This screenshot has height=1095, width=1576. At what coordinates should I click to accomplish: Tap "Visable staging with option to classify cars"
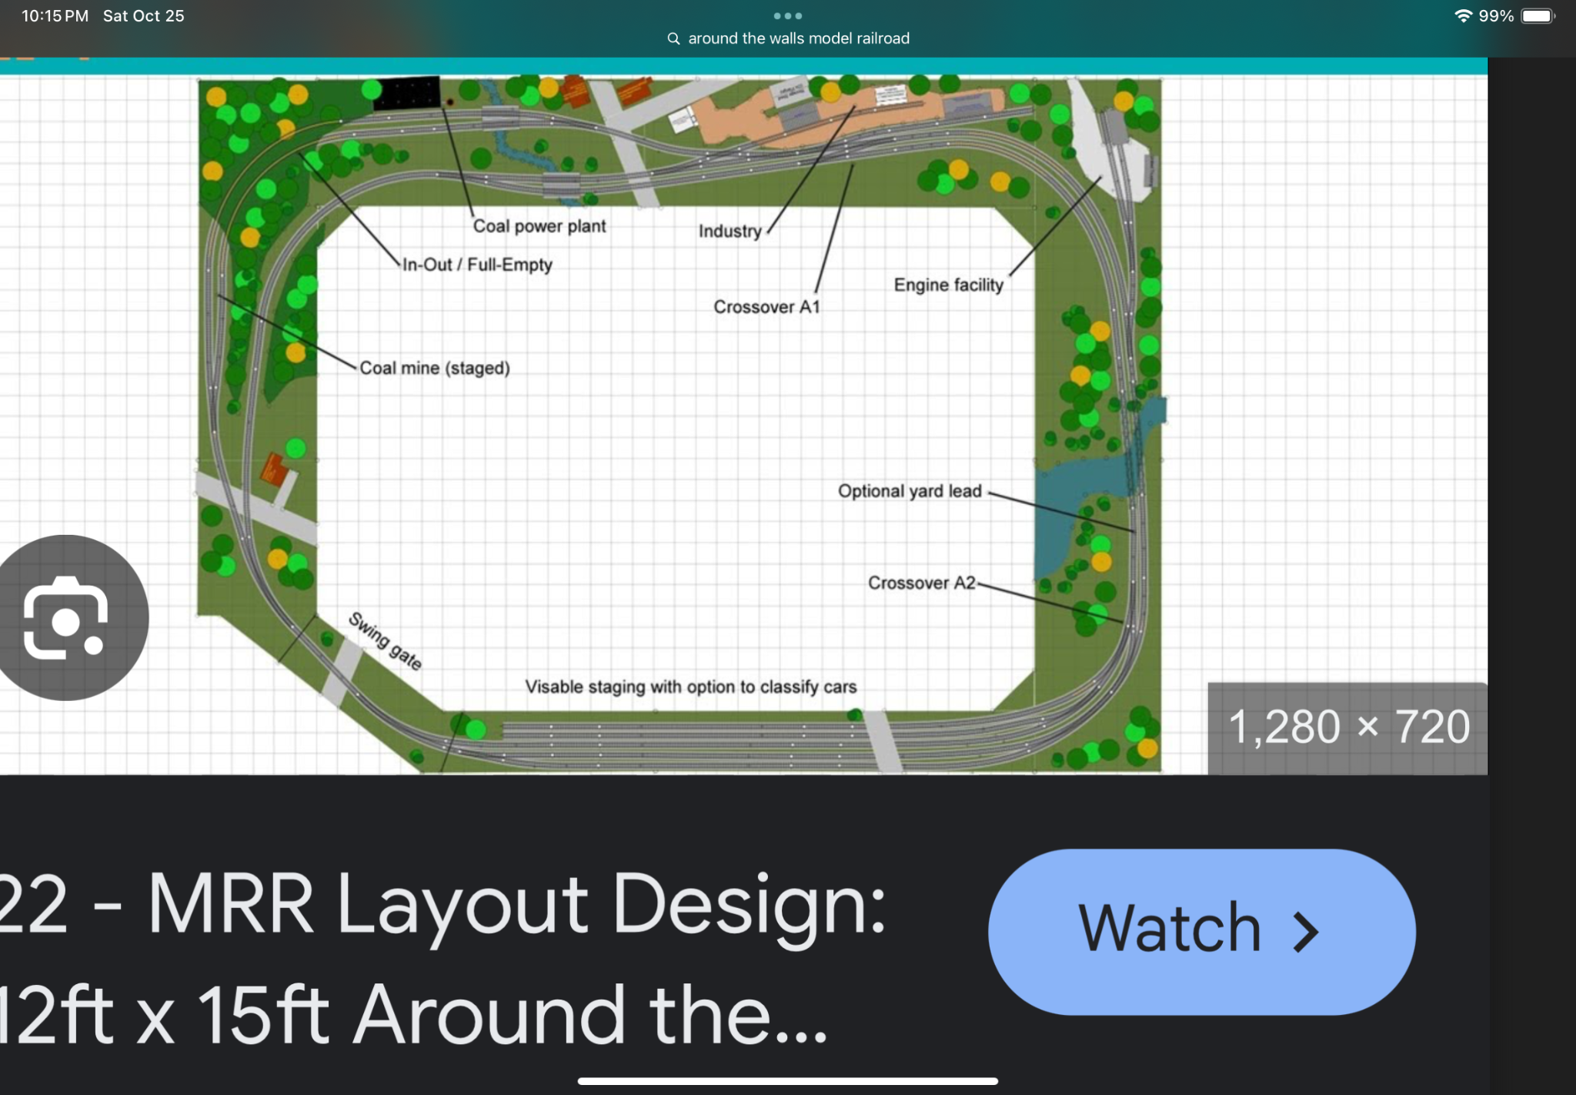tap(691, 686)
